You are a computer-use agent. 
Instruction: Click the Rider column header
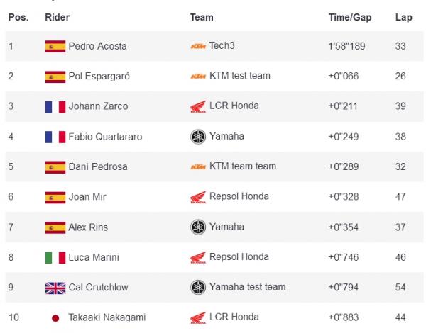coord(58,17)
